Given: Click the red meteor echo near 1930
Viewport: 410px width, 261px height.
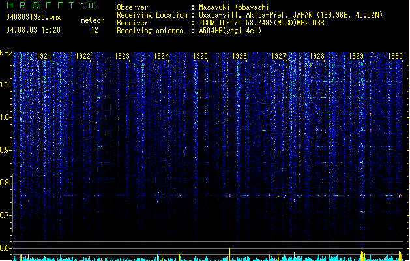Looking at the screenshot, I should tap(400, 196).
